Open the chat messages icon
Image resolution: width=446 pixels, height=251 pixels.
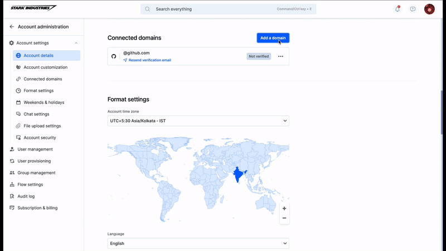413,9
